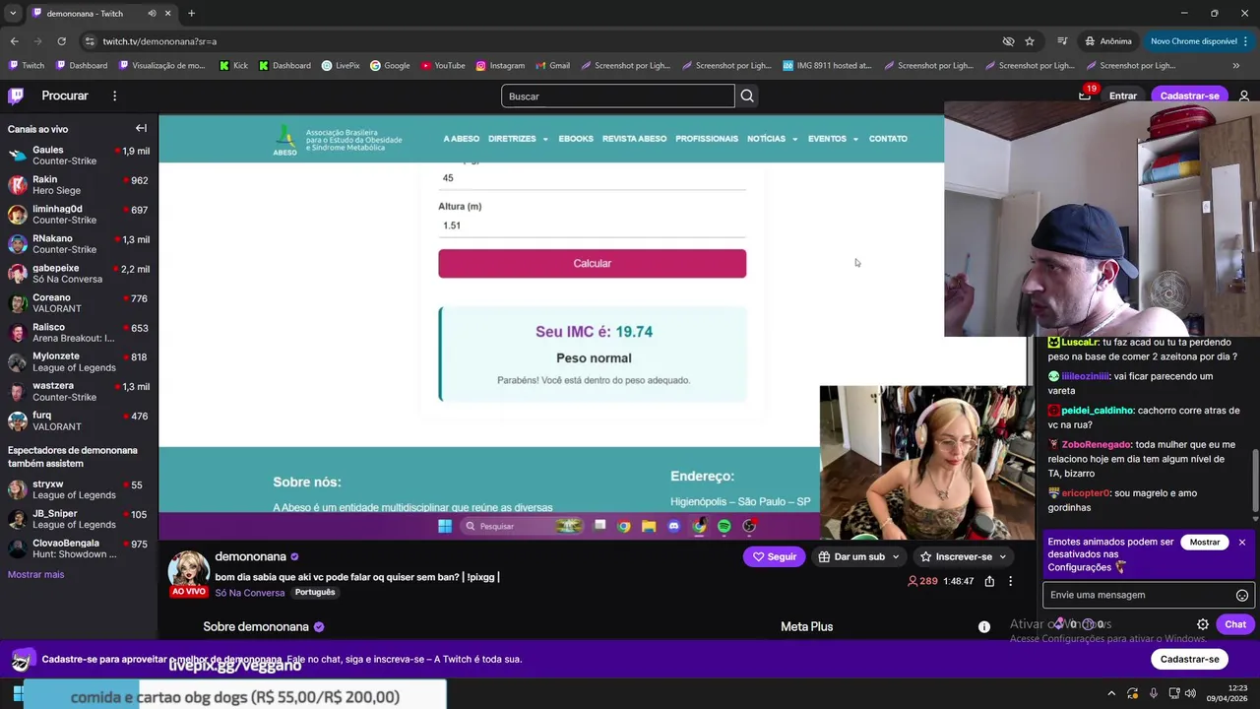The image size is (1260, 709).
Task: Click Cadastrar-se in the top bar
Action: (x=1189, y=96)
